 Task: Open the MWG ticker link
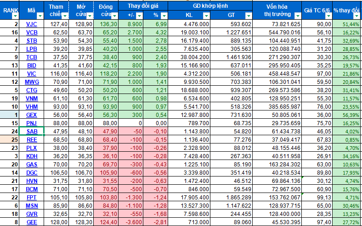pyautogui.click(x=32, y=82)
